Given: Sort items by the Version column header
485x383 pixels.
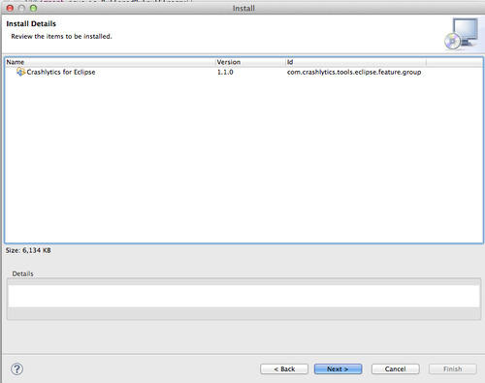Looking at the screenshot, I should 250,62.
